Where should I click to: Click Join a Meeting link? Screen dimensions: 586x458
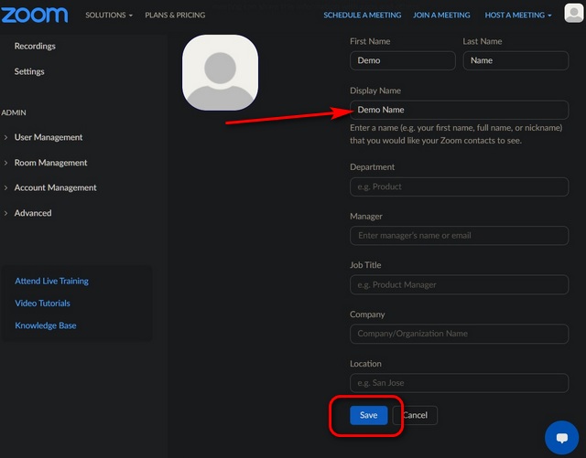441,16
